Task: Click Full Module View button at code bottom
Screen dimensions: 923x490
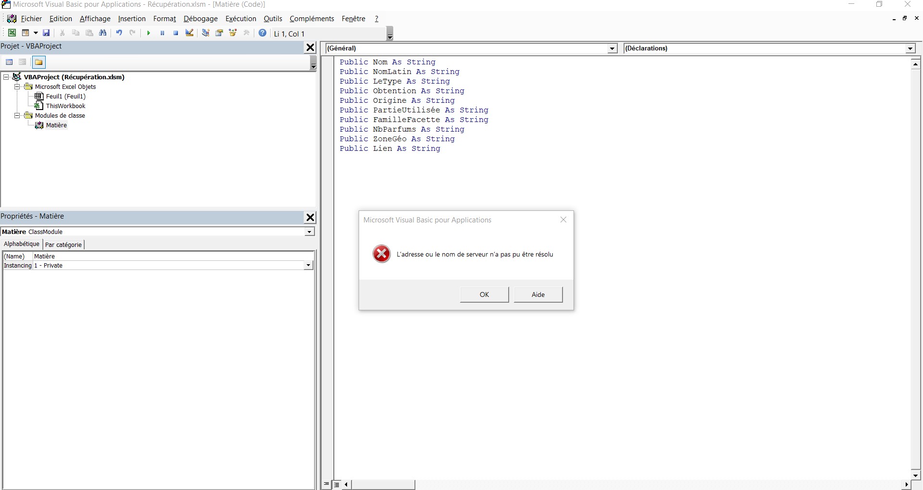Action: coord(337,484)
